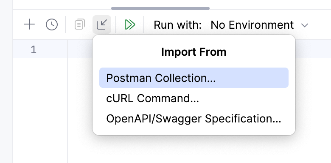Click the grayed-out copy document icon

[80, 24]
